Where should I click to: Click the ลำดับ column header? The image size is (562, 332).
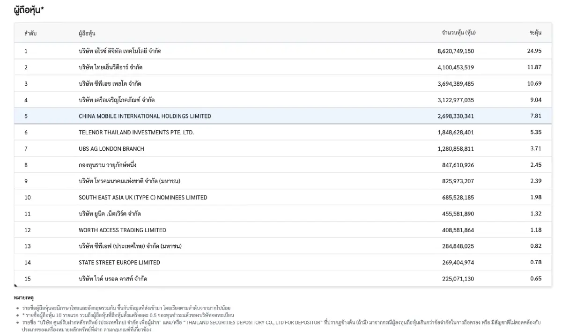click(30, 33)
